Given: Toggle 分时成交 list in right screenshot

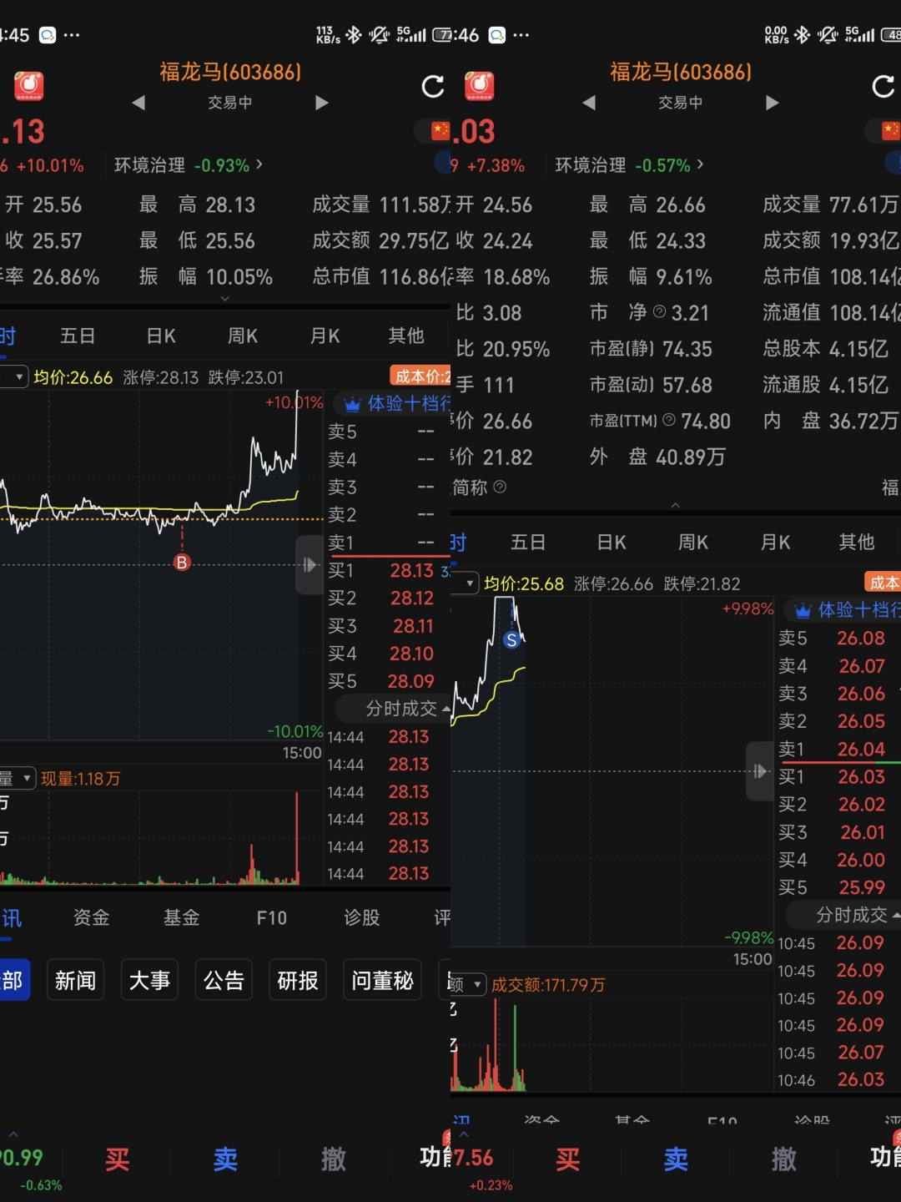Looking at the screenshot, I should pos(843,915).
